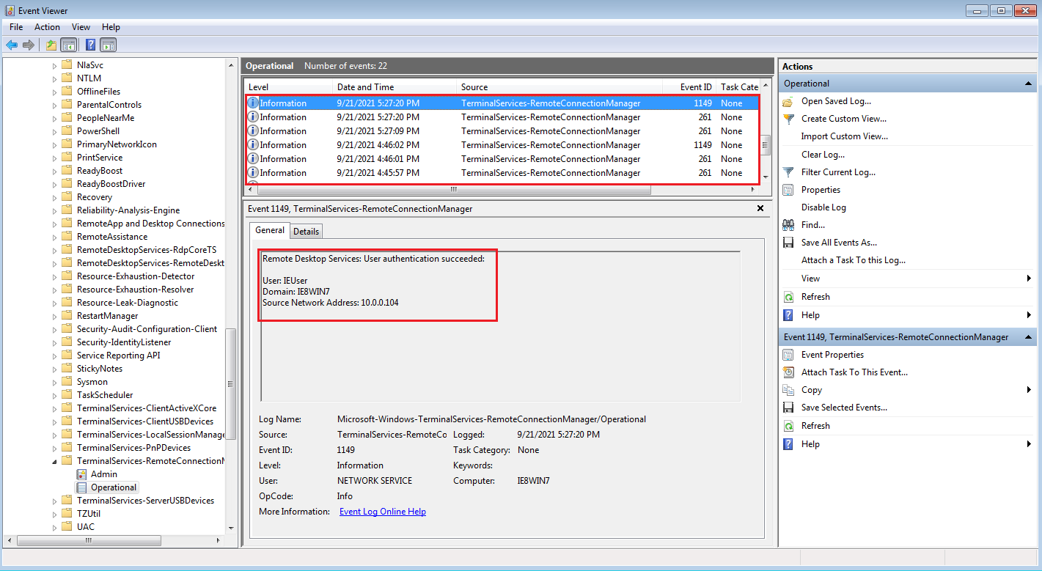This screenshot has height=571, width=1042.
Task: Select event logged at 4:46:02 PM
Action: tap(502, 145)
